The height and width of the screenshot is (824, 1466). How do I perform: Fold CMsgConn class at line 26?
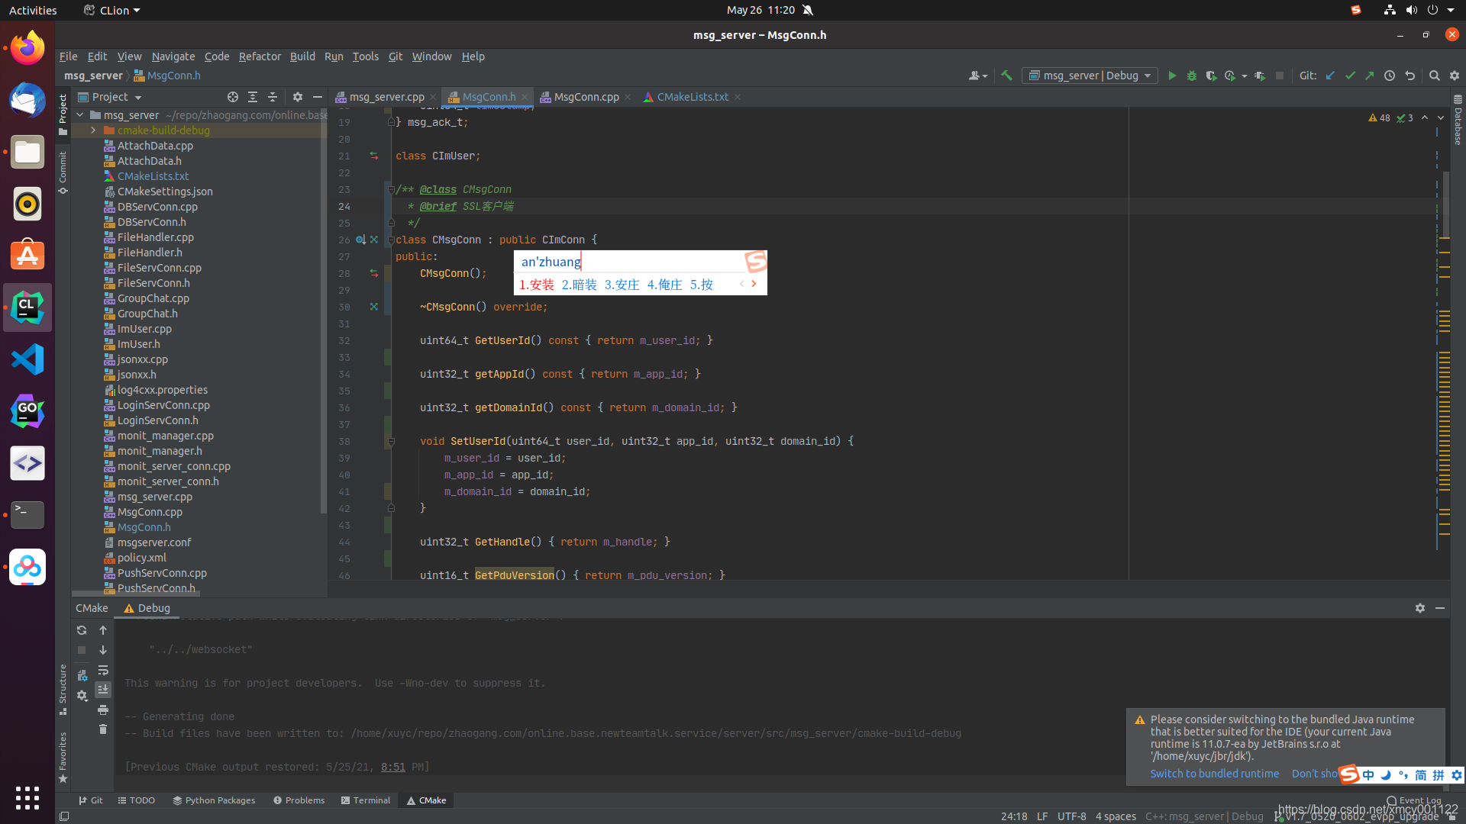[x=391, y=240]
